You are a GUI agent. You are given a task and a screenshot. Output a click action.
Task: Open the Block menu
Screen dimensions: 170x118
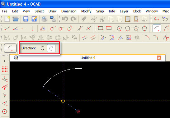[137, 11]
